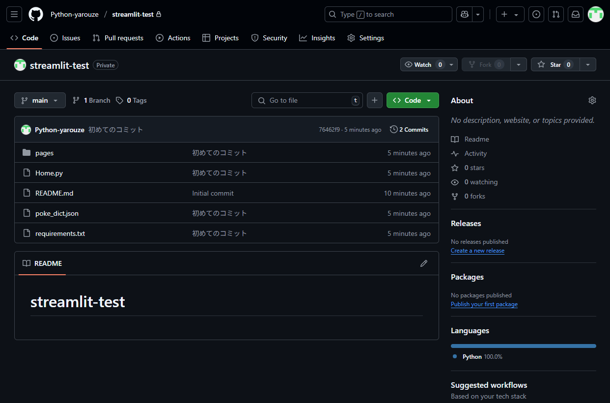
Task: Open the Activity link in About
Action: click(469, 153)
